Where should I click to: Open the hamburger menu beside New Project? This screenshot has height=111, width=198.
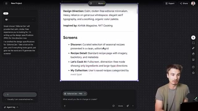(6, 3)
